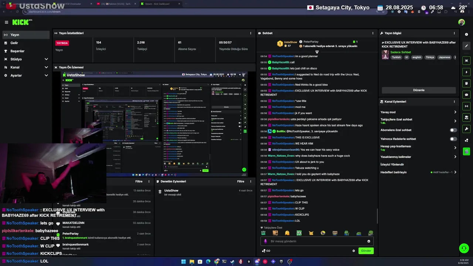Click the Japanese tag chip
This screenshot has height=266, width=473.
click(x=445, y=57)
